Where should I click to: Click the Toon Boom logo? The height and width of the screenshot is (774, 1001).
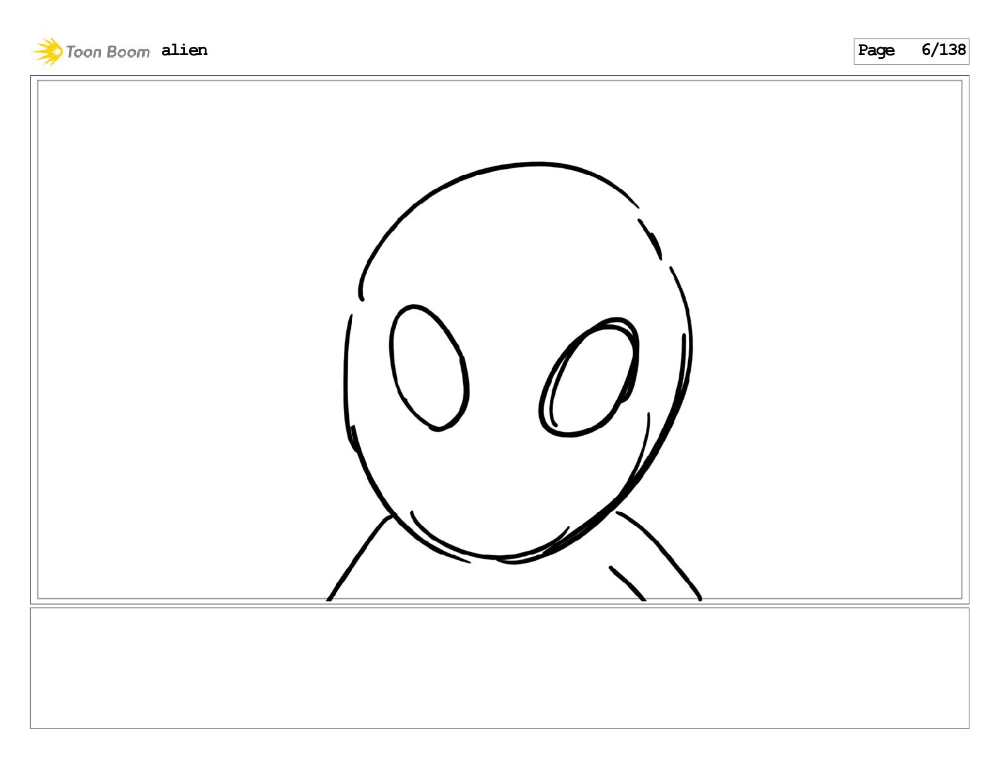pos(92,51)
